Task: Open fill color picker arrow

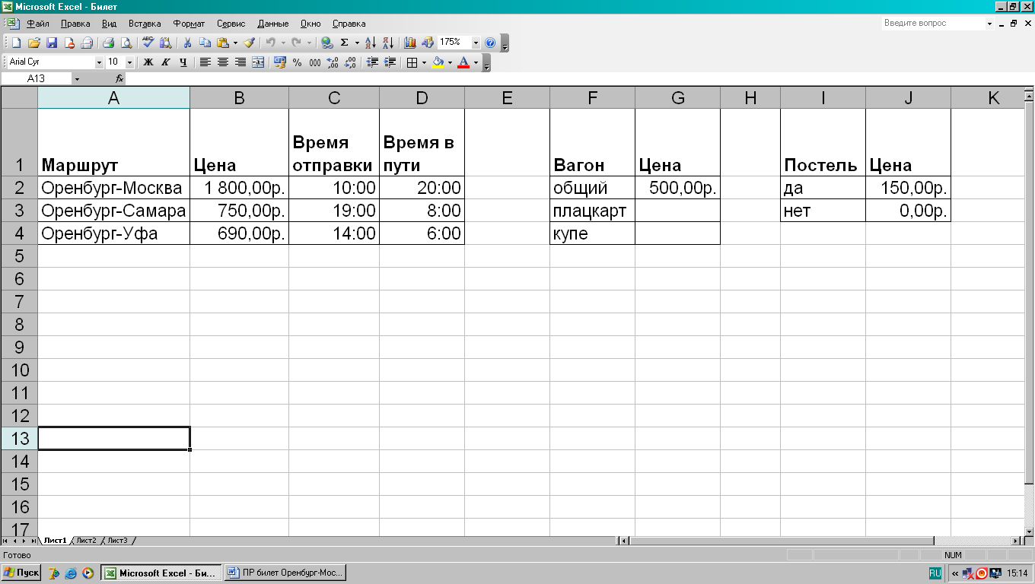Action: point(450,62)
